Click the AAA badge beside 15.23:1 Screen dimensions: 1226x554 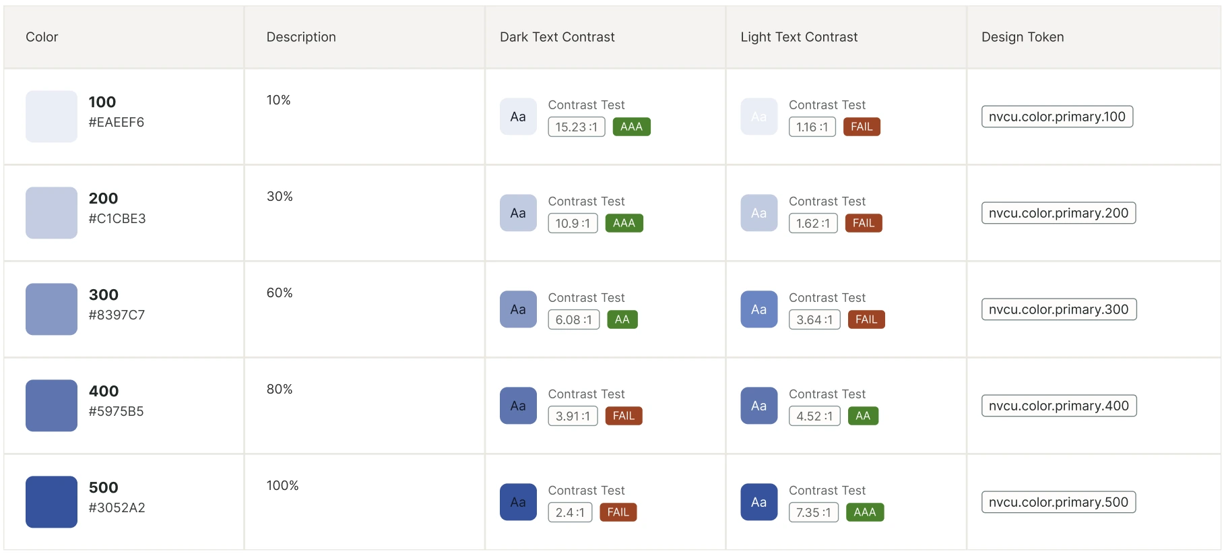pyautogui.click(x=631, y=127)
